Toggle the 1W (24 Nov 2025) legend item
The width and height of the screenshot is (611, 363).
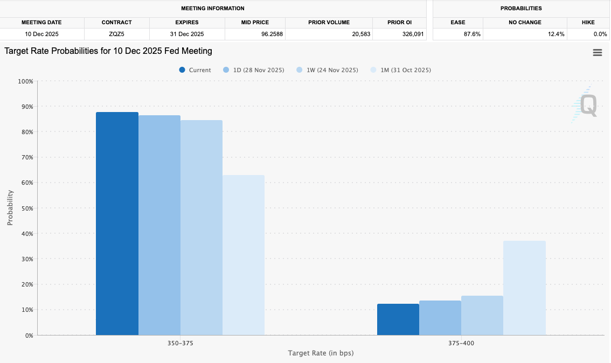(x=327, y=70)
